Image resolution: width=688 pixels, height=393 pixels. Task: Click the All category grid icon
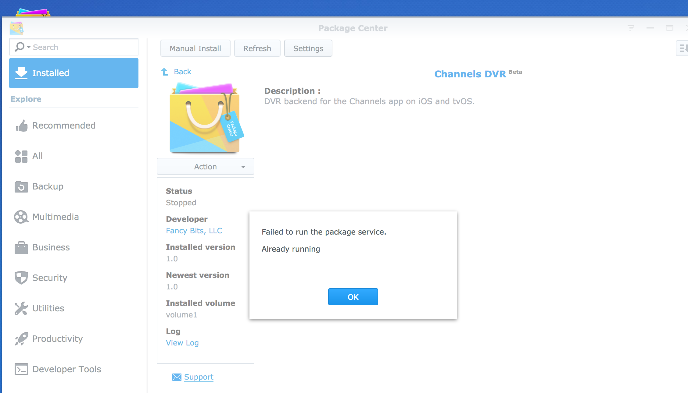coord(21,156)
